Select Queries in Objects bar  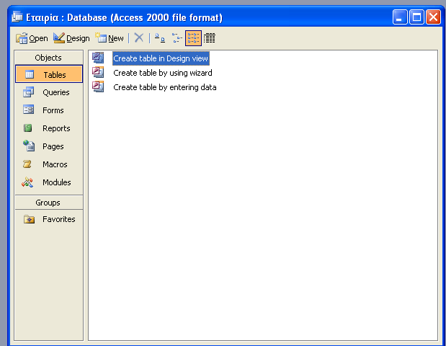pyautogui.click(x=49, y=92)
